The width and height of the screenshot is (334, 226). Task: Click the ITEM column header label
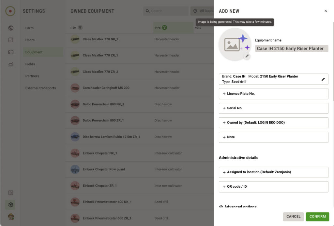pyautogui.click(x=73, y=28)
